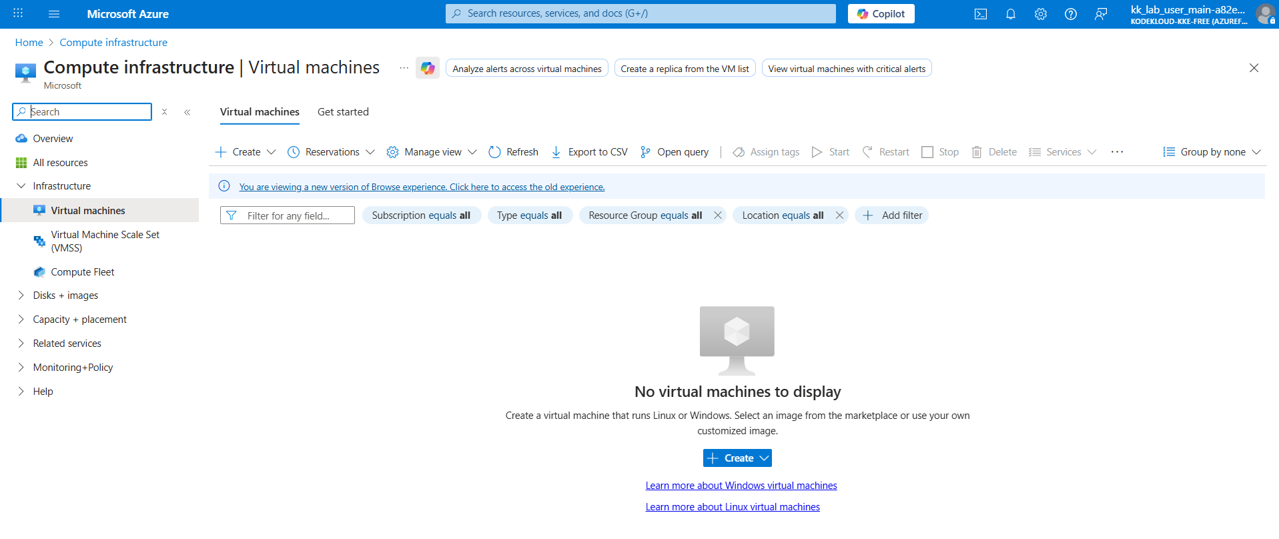This screenshot has height=539, width=1279.
Task: Focus the global search resources box
Action: tap(641, 13)
